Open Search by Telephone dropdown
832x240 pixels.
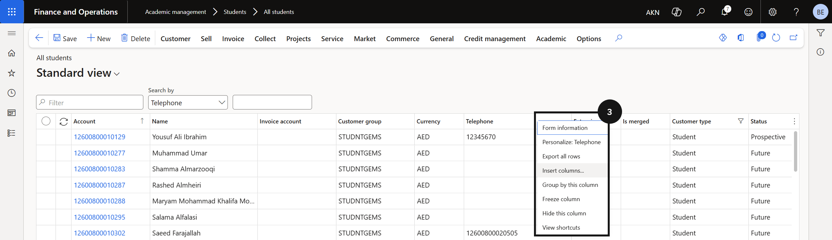(x=188, y=102)
